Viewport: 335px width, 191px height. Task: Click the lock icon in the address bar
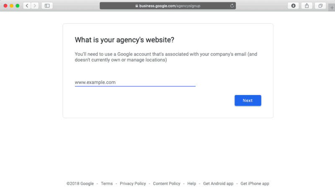[x=136, y=6]
